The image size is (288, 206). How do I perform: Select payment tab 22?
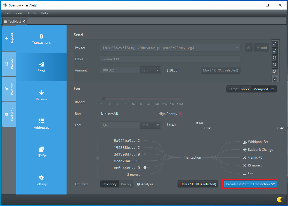coord(275,72)
